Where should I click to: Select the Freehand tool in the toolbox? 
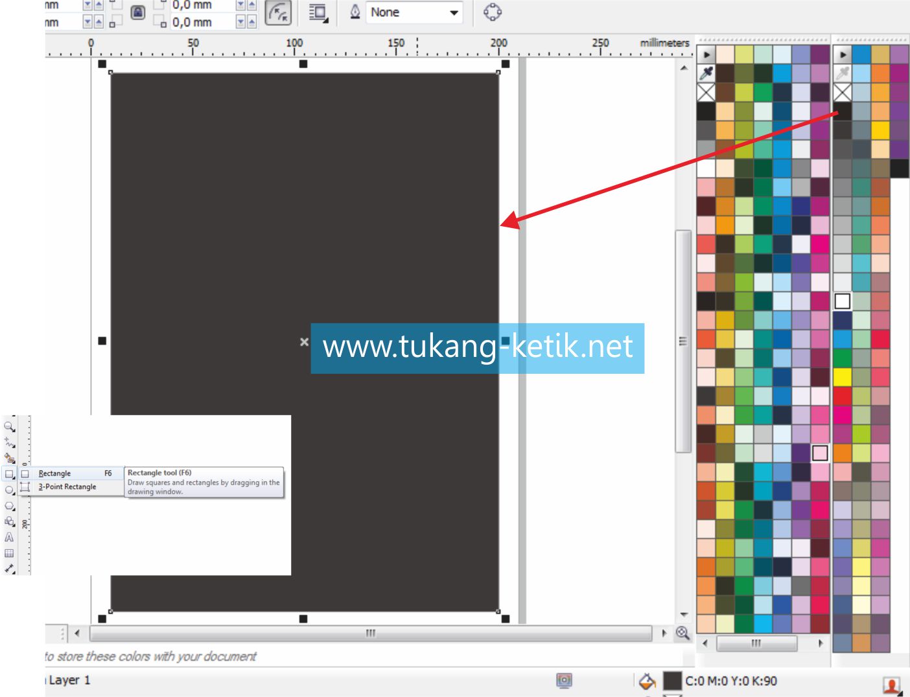click(9, 442)
